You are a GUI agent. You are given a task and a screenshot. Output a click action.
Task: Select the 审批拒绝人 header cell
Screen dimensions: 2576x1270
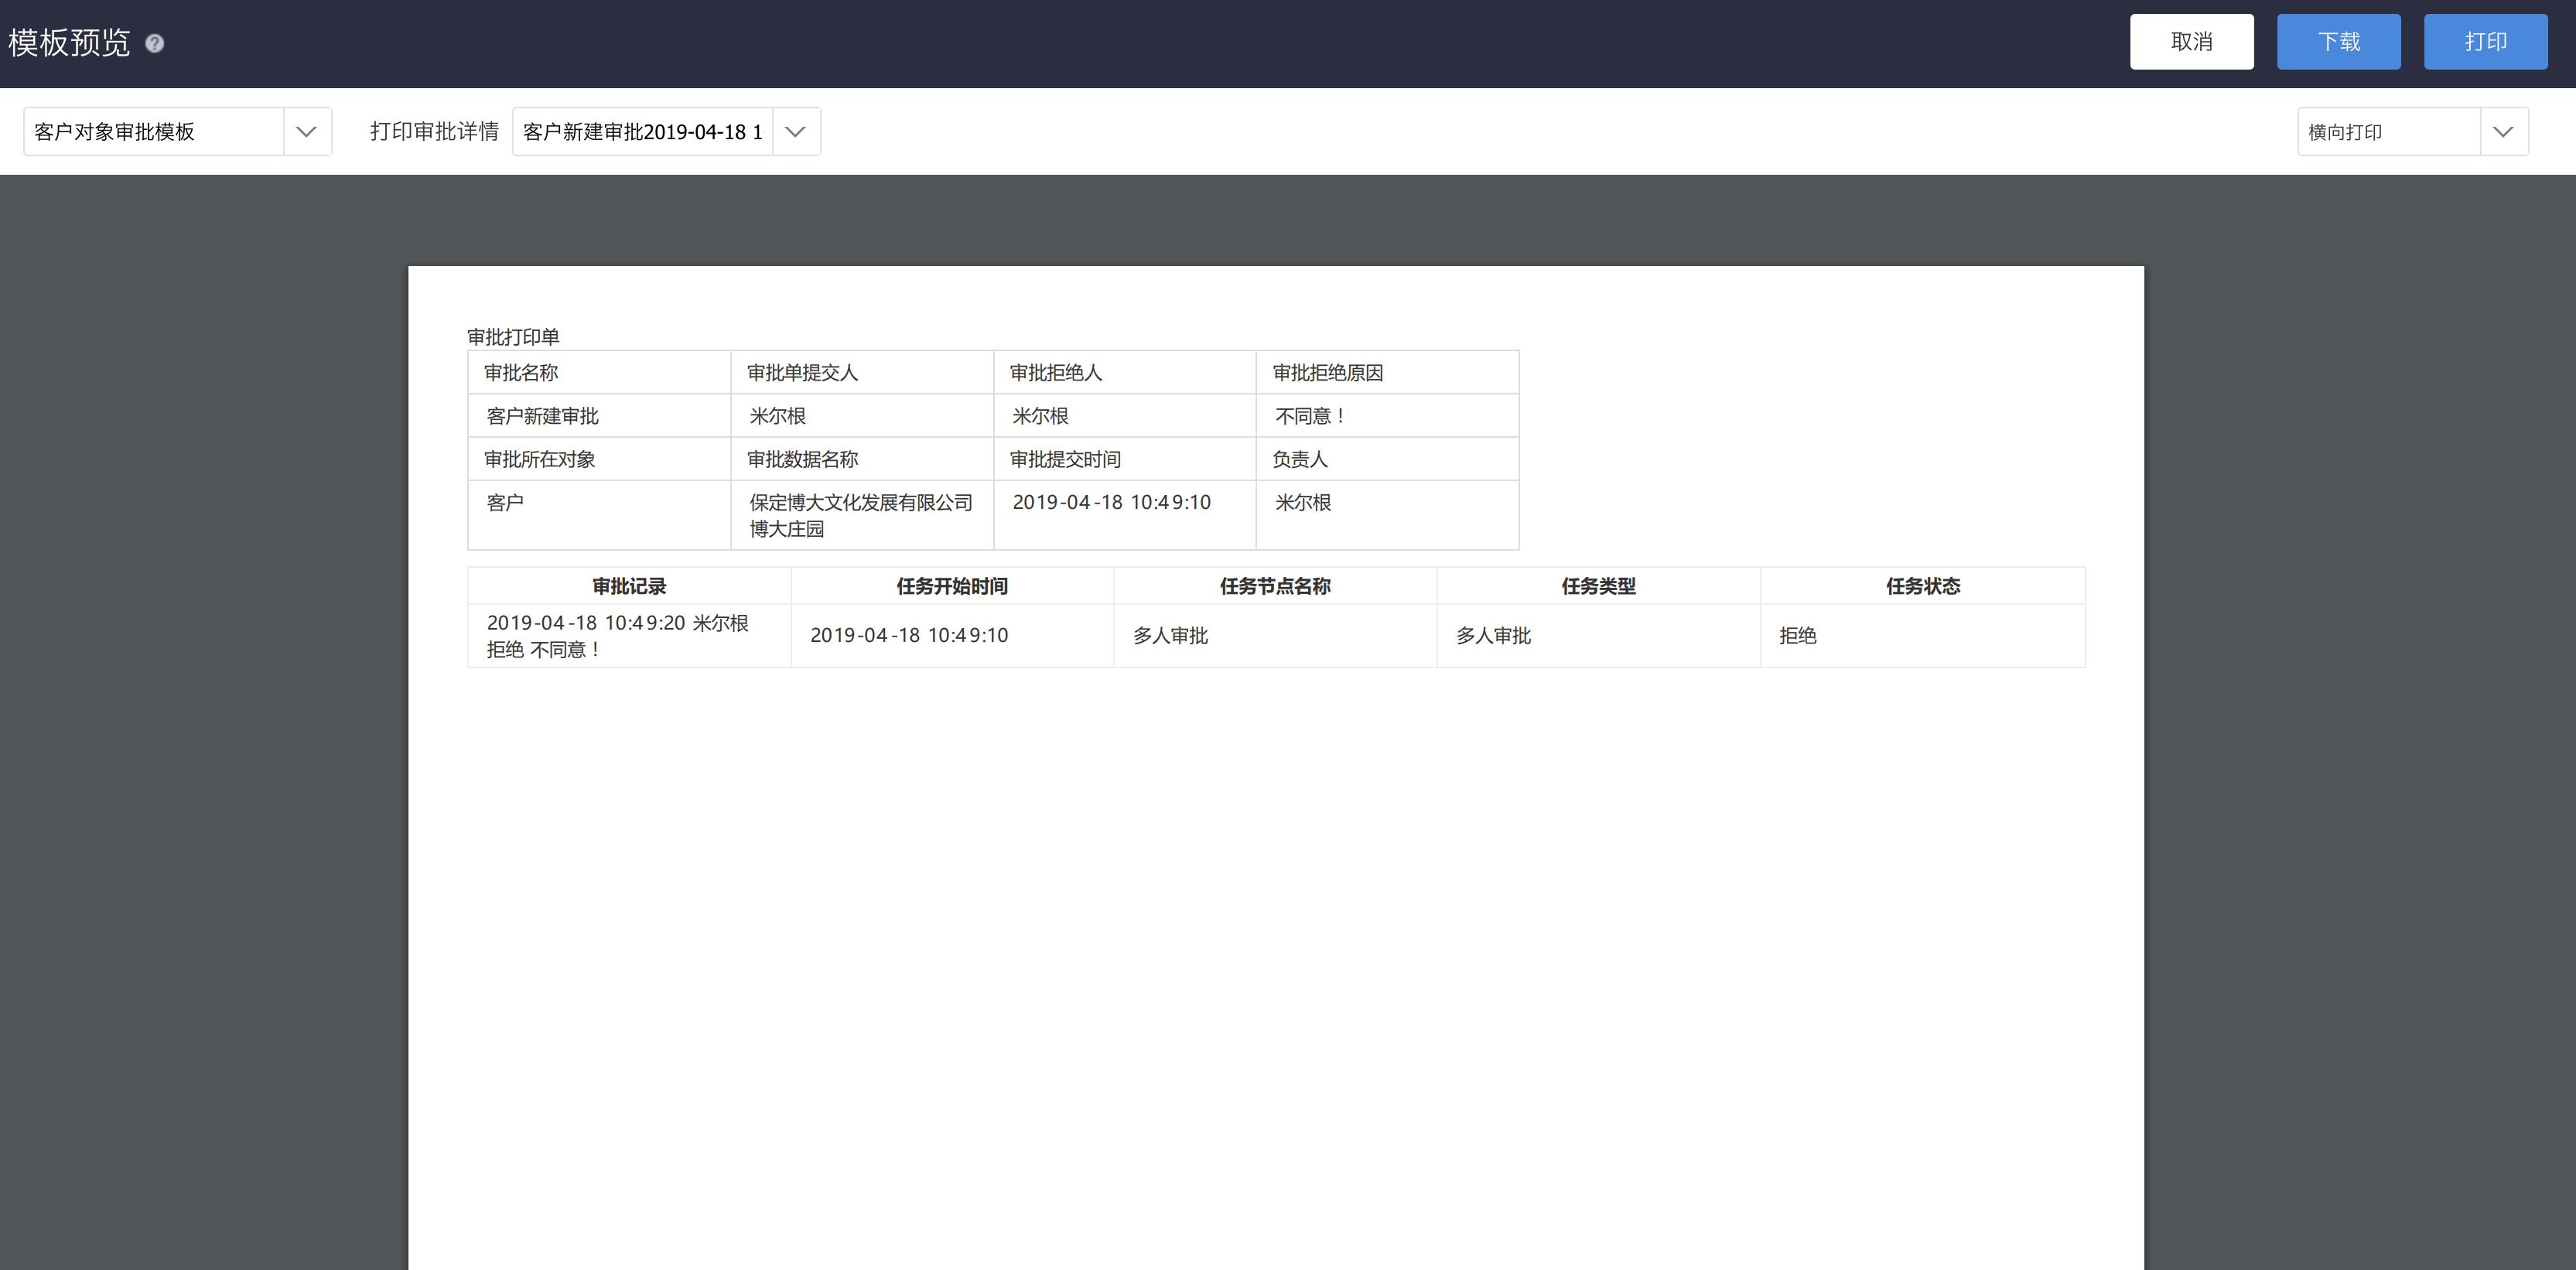1125,372
